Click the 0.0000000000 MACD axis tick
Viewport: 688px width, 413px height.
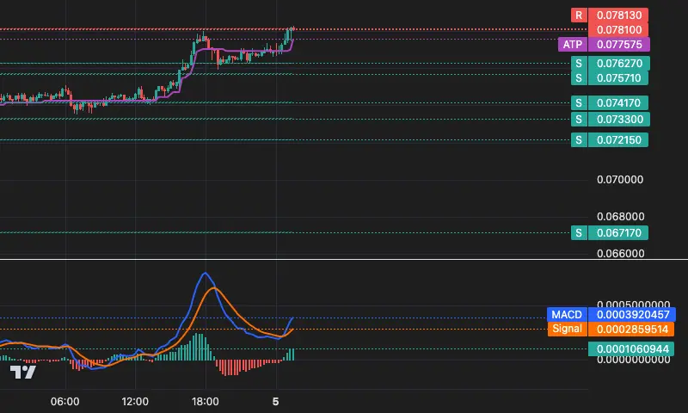click(x=634, y=360)
